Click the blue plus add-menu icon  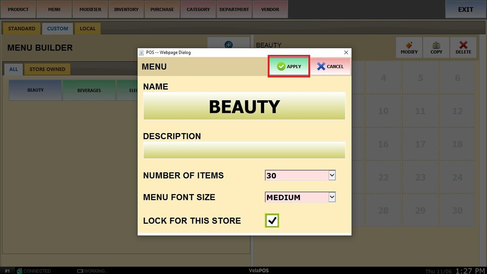pos(228,44)
